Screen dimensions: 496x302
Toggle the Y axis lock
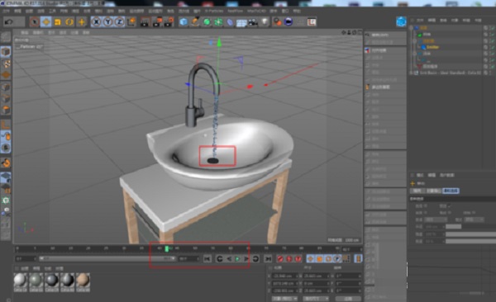point(107,21)
